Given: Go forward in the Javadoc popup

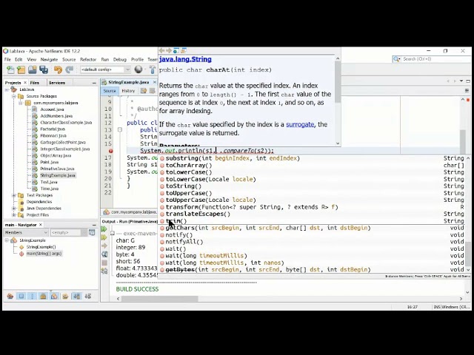Looking at the screenshot, I should pyautogui.click(x=169, y=50).
